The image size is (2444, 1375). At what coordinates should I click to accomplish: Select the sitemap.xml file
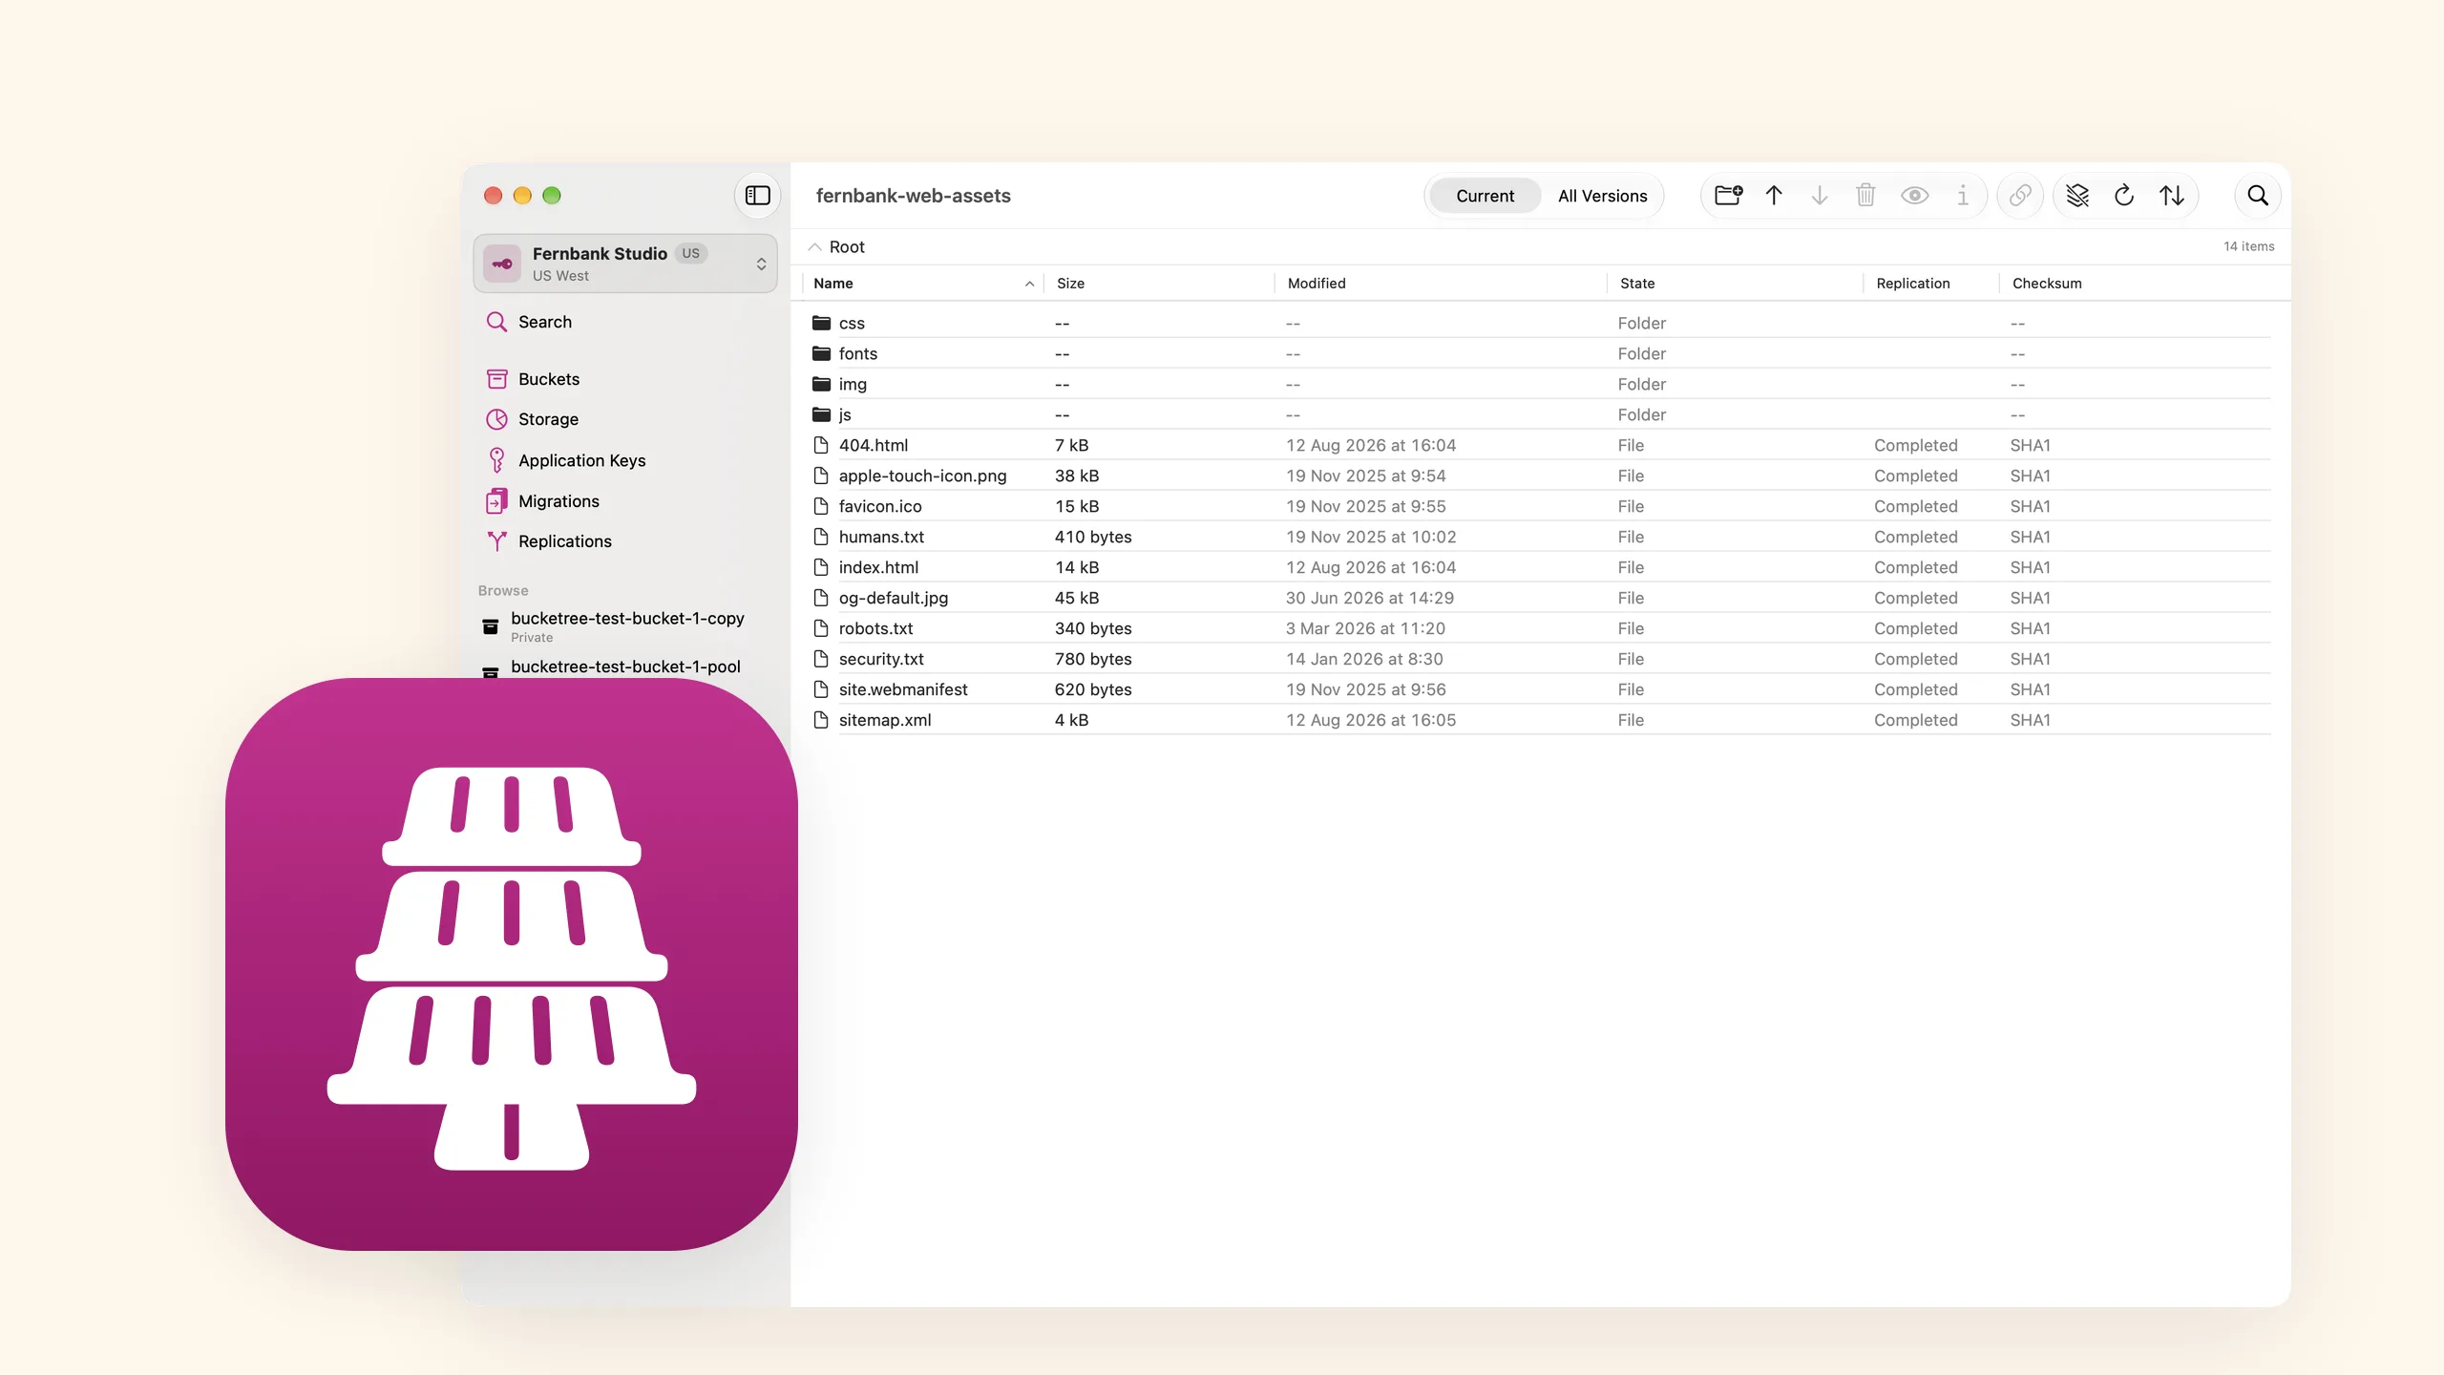[1539, 720]
